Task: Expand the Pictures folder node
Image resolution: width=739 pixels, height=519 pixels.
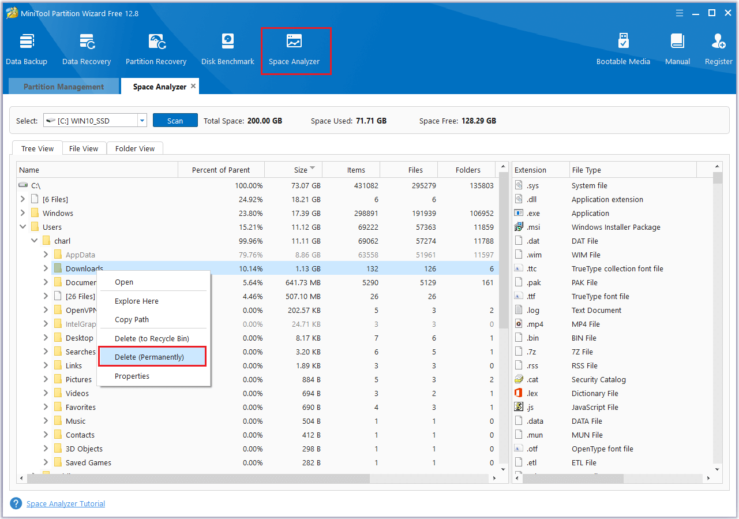Action: pyautogui.click(x=46, y=379)
